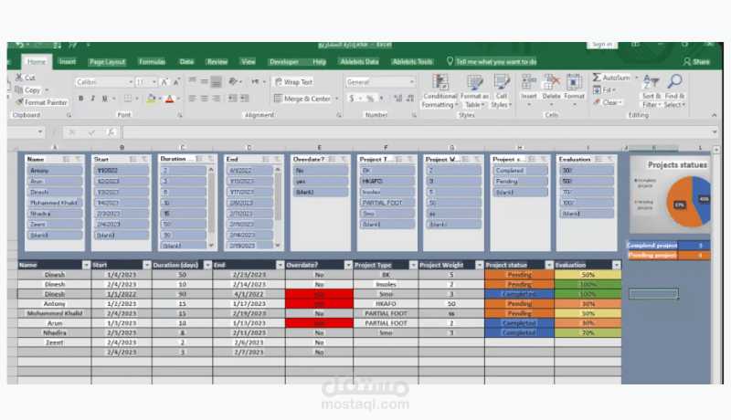Toggle the PARTIAL FOOT item in Project Type slicer
The image size is (731, 420).
(387, 203)
